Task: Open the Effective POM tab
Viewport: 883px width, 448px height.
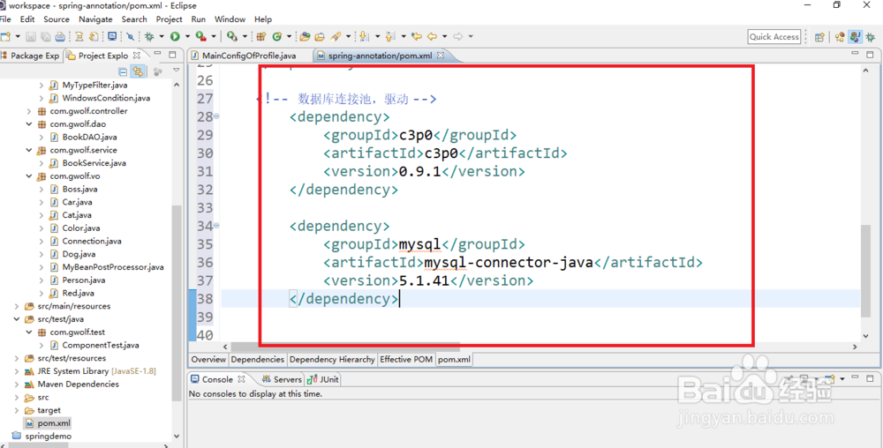Action: point(406,359)
